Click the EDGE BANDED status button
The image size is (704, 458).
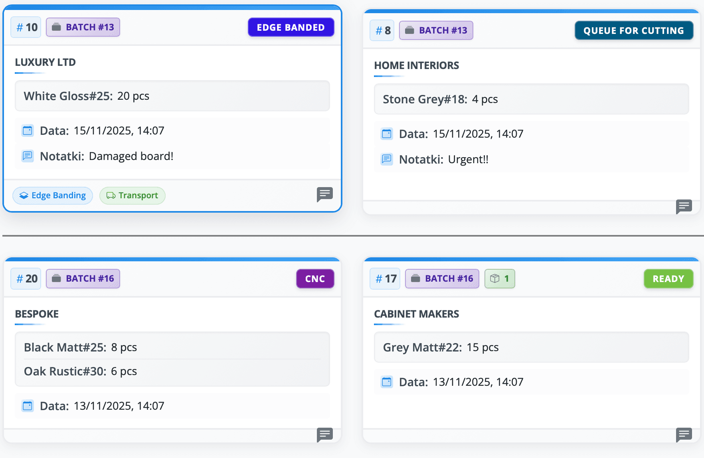click(x=291, y=27)
